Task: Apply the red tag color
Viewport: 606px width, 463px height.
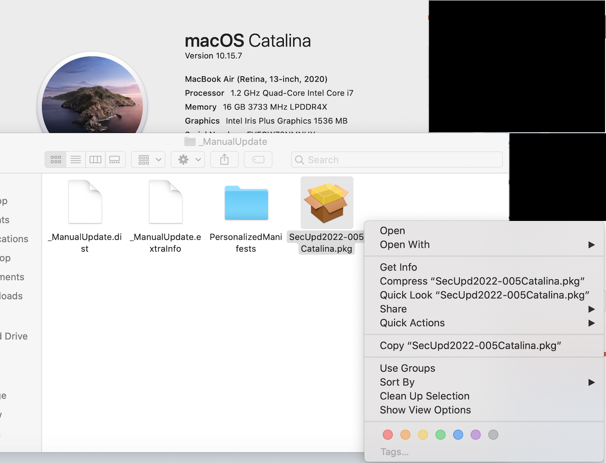Action: click(x=388, y=435)
